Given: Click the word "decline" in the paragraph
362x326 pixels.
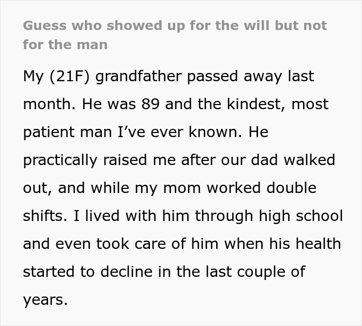Looking at the screenshot, I should [x=127, y=272].
